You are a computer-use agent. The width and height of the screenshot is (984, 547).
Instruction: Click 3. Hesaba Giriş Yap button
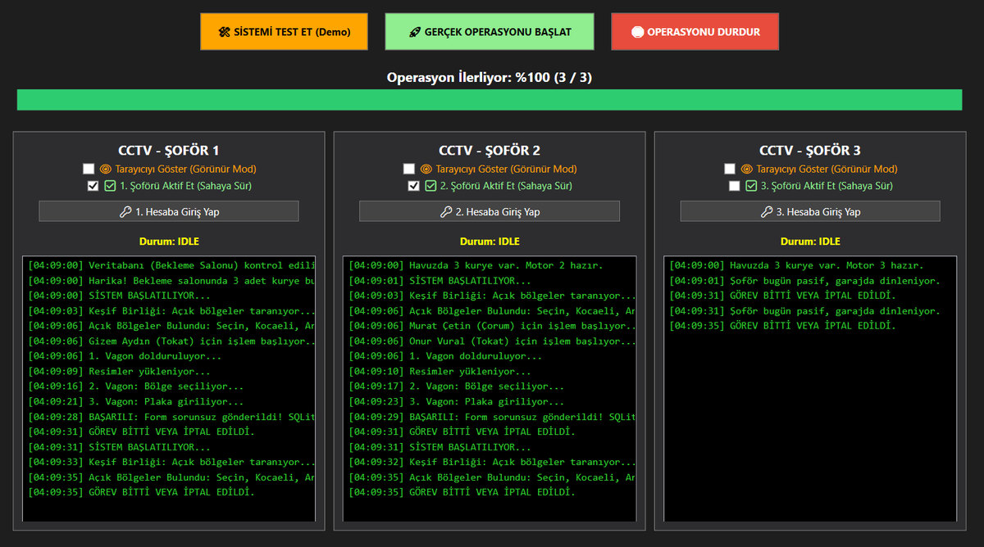pos(810,211)
